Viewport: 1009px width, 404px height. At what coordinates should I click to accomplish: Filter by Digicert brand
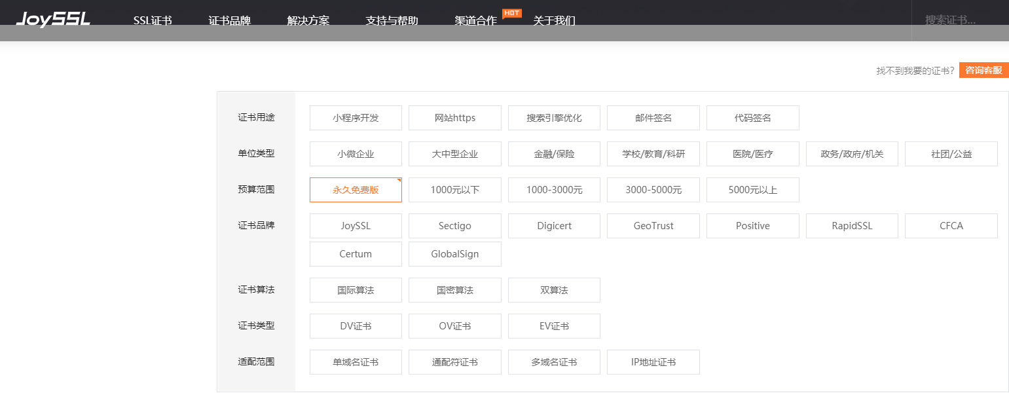(554, 226)
